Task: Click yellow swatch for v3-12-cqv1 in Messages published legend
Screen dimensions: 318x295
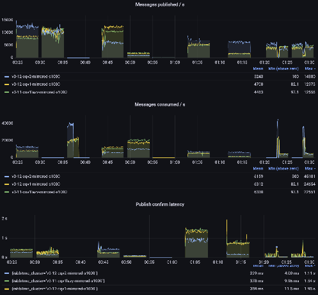Action: [7, 84]
